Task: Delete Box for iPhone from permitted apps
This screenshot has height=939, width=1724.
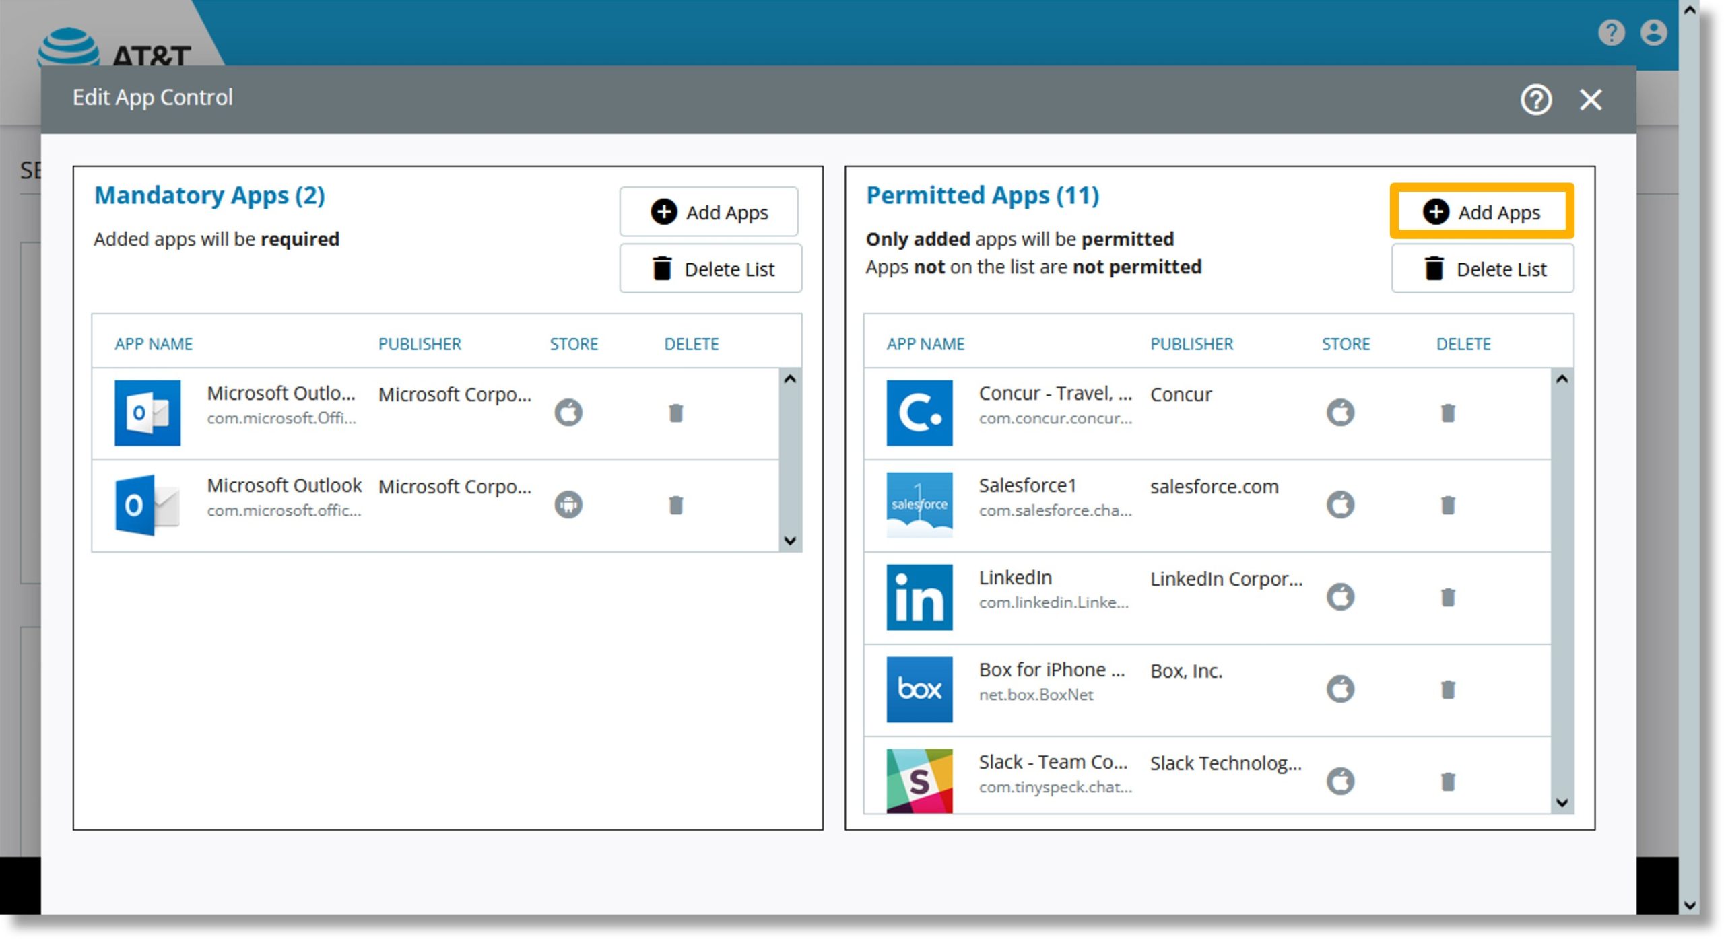Action: tap(1448, 689)
